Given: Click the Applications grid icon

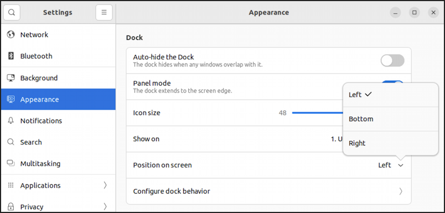Looking at the screenshot, I should click(x=11, y=185).
